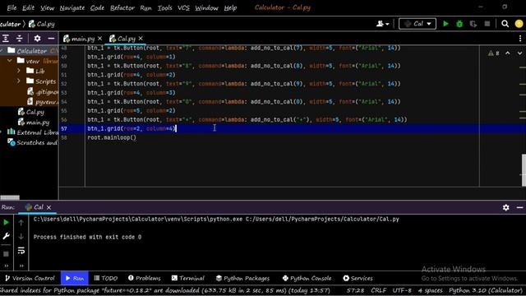Expand the Lib folder
Image resolution: width=526 pixels, height=296 pixels.
19,71
